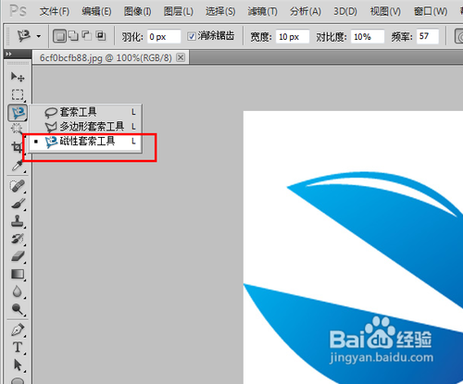The image size is (463, 384).
Task: Open the 图层(L) menu
Action: coord(179,11)
